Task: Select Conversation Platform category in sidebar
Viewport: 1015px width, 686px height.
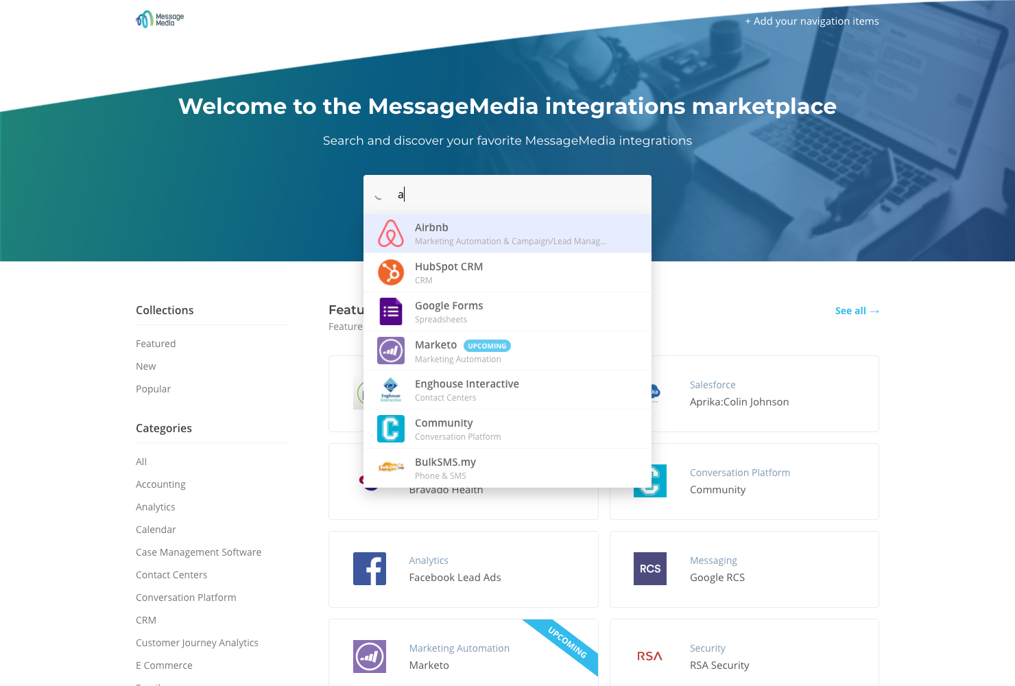Action: [x=186, y=598]
